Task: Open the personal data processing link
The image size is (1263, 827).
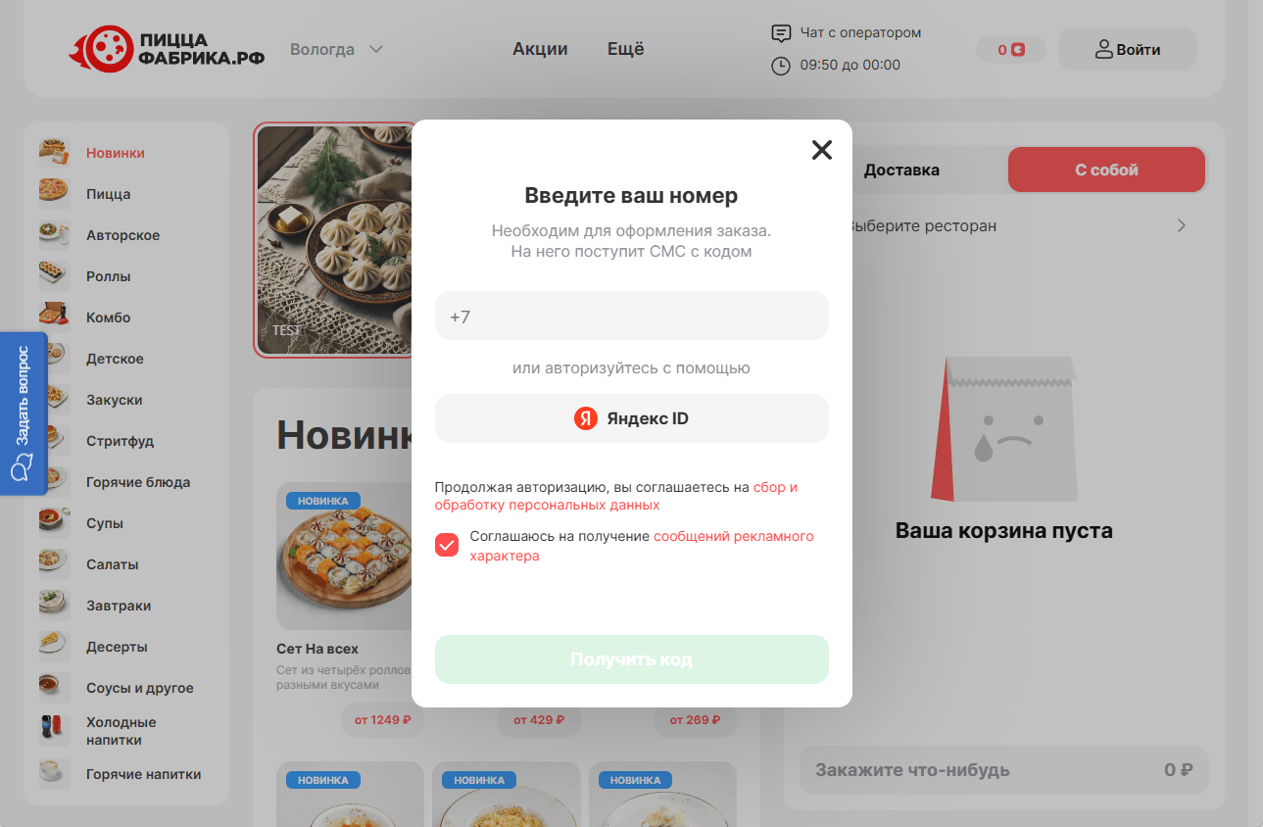Action: [x=616, y=496]
